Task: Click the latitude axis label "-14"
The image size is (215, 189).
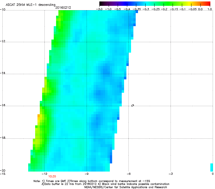Action: (3, 73)
